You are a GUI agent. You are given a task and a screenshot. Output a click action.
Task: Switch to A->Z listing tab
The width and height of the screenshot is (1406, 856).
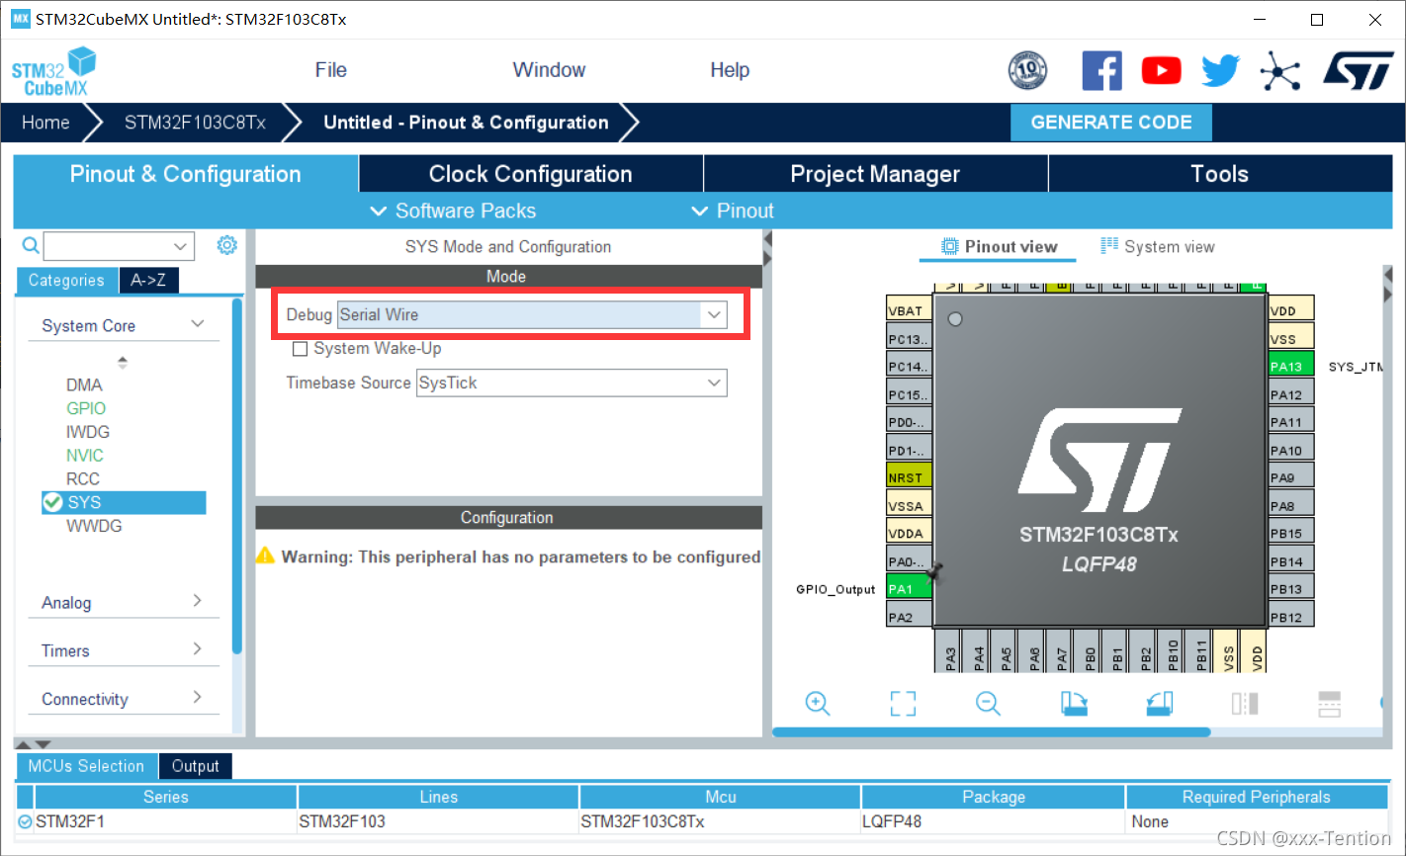[x=148, y=281]
